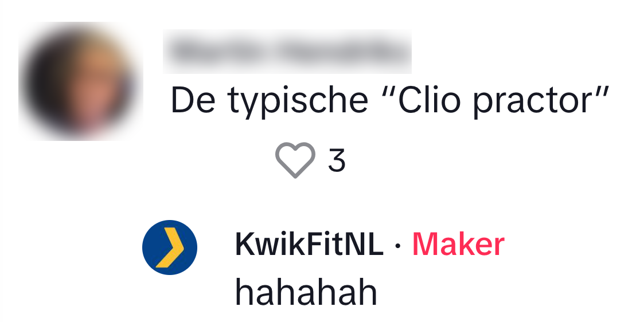Viewport: 640px width, 322px height.
Task: Visit the KwikFitNL username link
Action: (309, 245)
